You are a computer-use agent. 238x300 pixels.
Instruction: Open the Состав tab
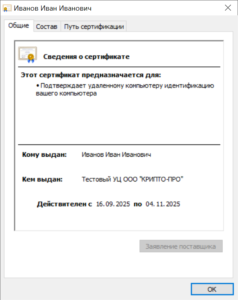[47, 27]
